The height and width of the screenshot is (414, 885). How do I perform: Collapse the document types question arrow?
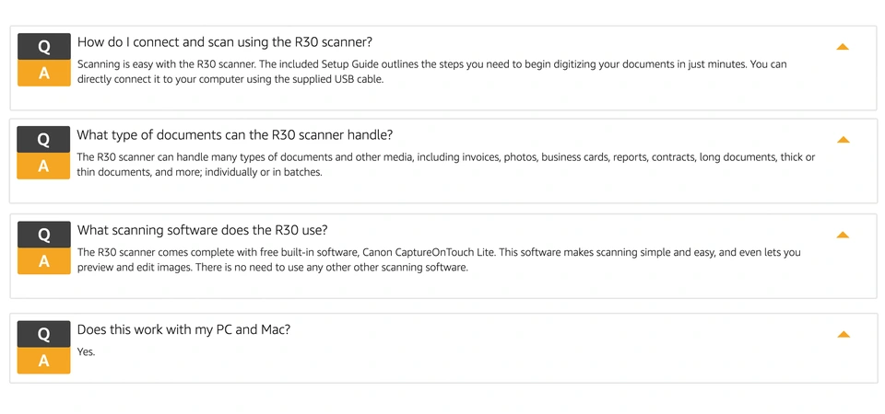[x=844, y=140]
